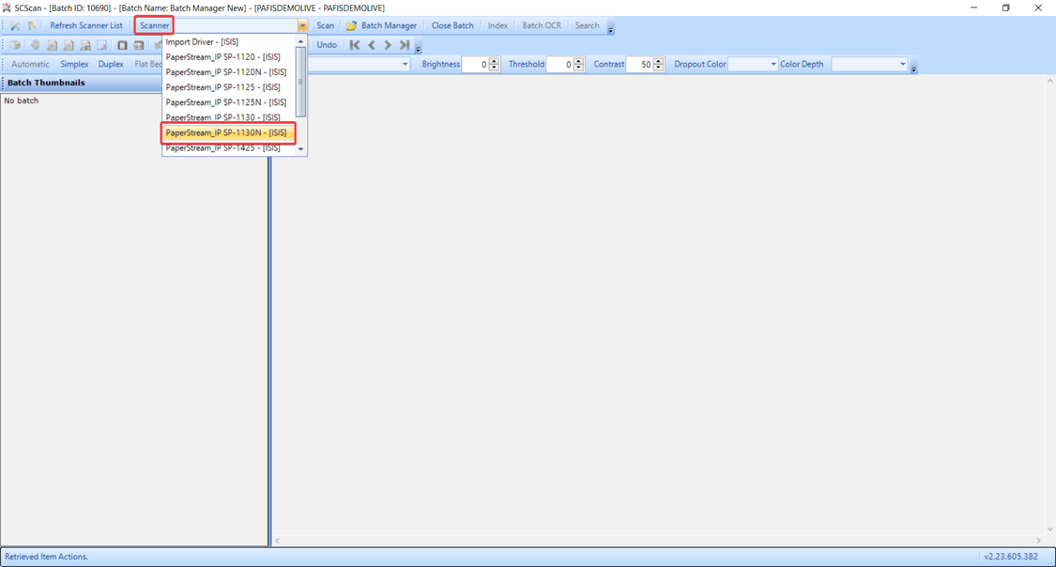Screen dimensions: 1056x567
Task: Toggle Duplex scanning mode
Action: tap(111, 65)
